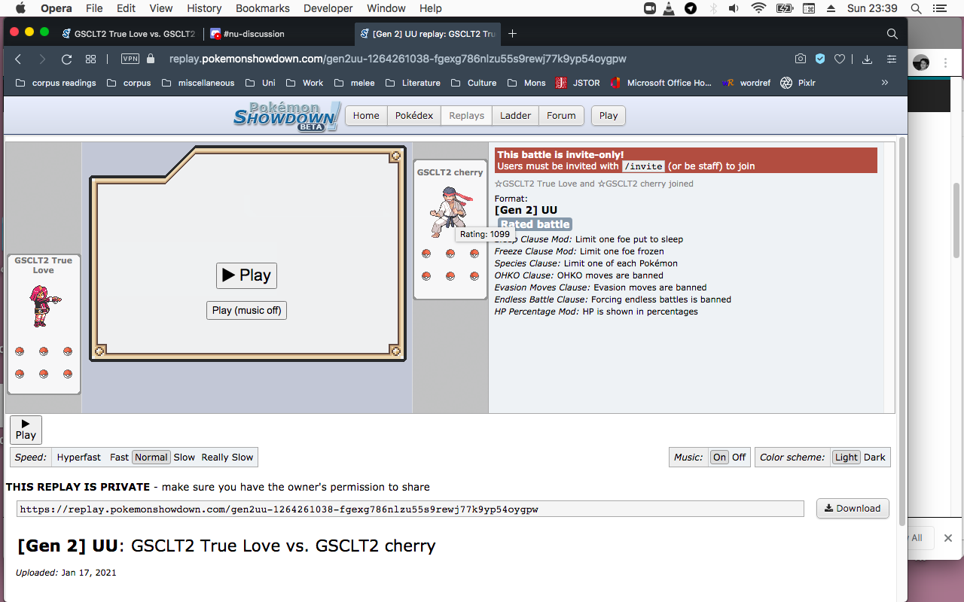Add page to bookmarks with heart icon
The height and width of the screenshot is (602, 964).
(x=840, y=59)
